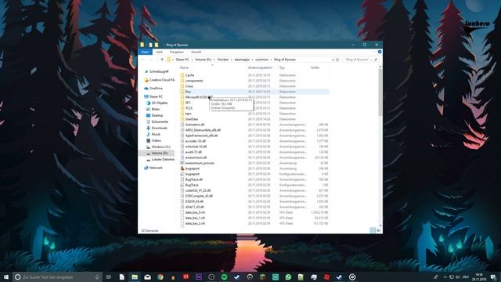Select data_bas_0.vfs file
This screenshot has height=282, width=501.
click(x=195, y=212)
